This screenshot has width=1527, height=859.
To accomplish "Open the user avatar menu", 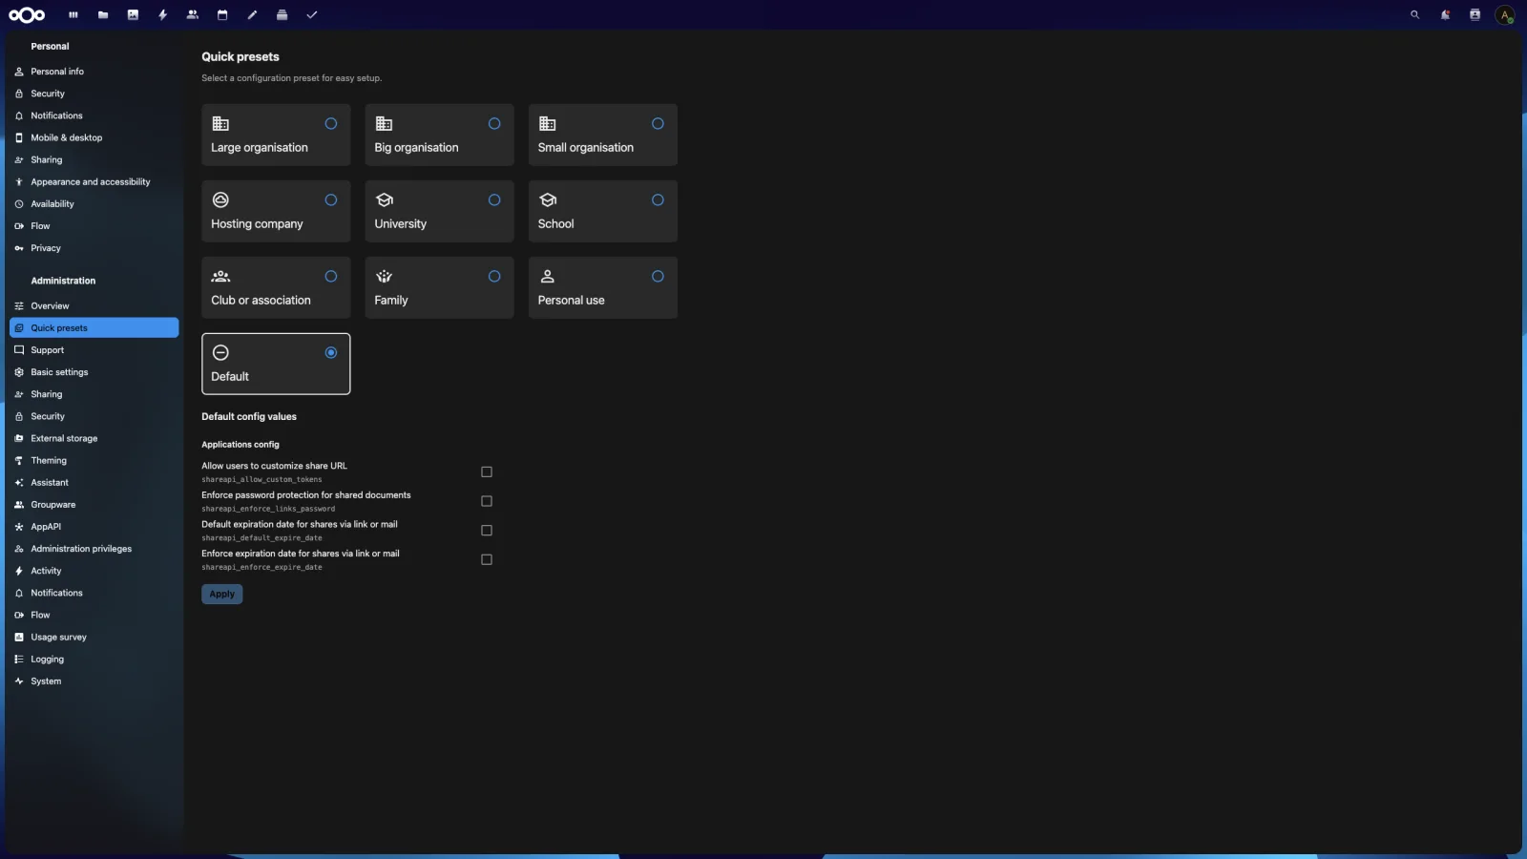I will (1505, 15).
